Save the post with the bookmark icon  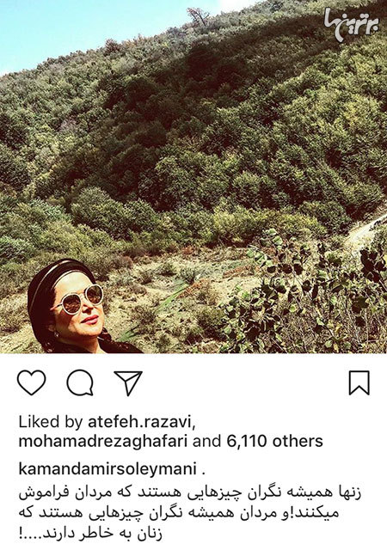359,383
